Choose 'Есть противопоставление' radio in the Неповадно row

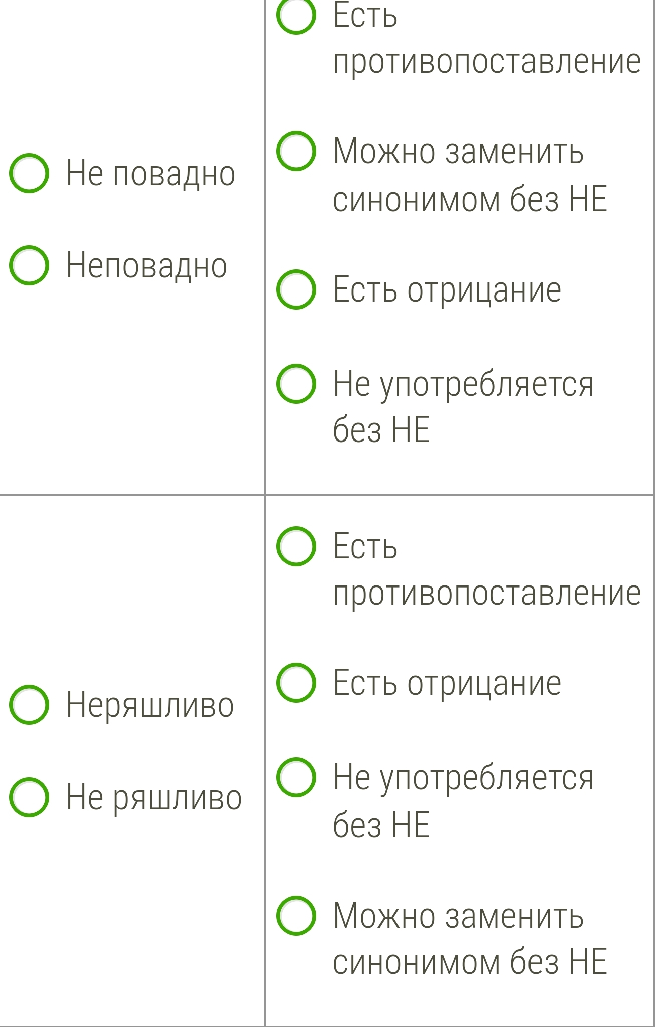click(296, 15)
